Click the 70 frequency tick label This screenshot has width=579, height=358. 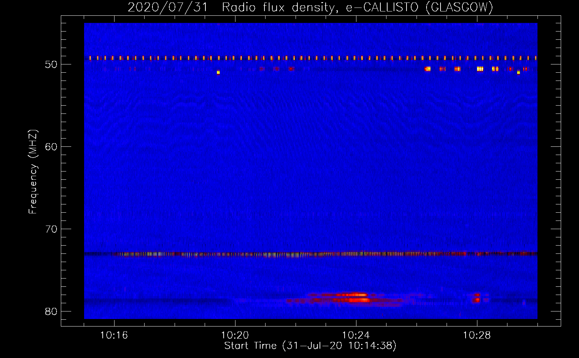click(x=51, y=229)
